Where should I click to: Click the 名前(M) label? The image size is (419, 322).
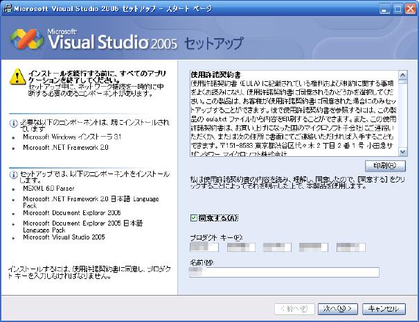coord(202,262)
